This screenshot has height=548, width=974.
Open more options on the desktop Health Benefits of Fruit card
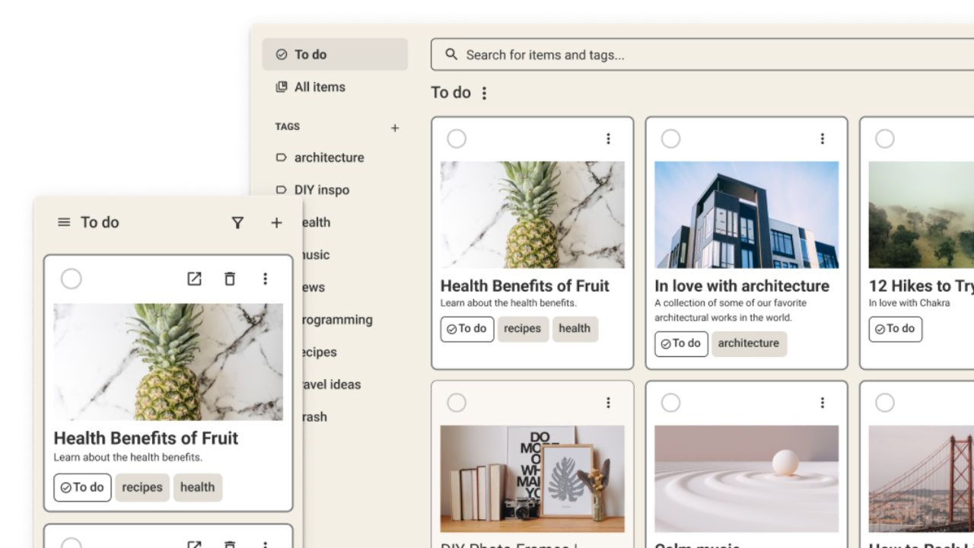(608, 139)
